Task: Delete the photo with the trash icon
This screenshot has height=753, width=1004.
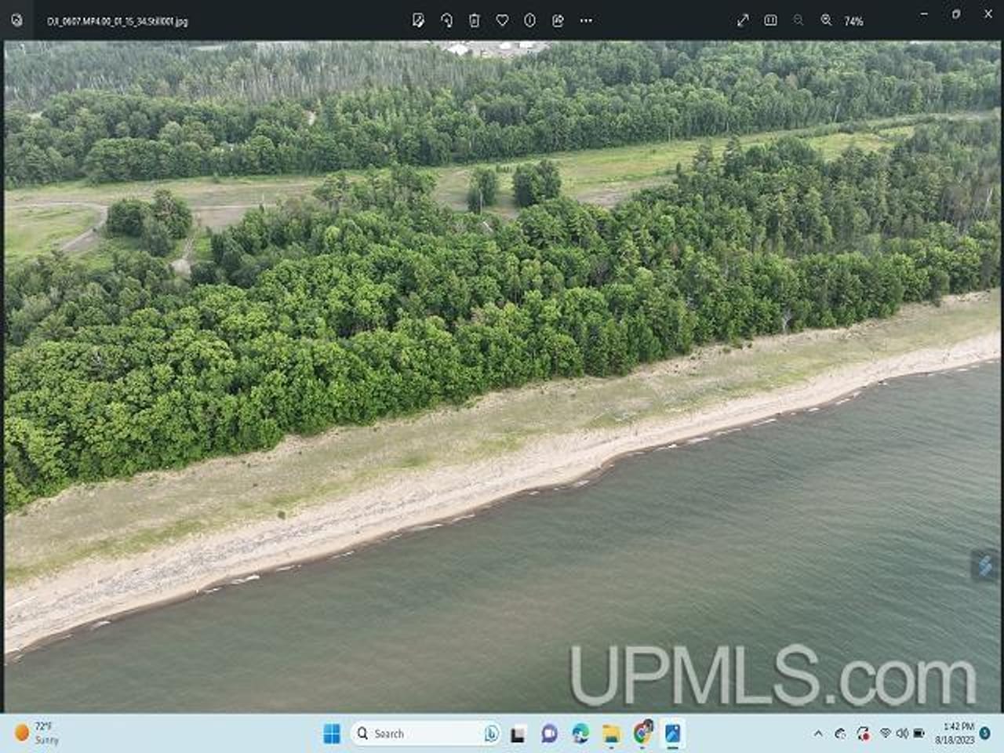Action: coord(474,20)
